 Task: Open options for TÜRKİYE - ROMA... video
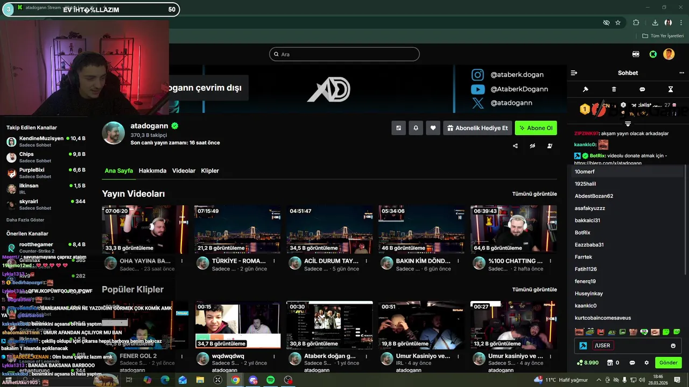274,261
